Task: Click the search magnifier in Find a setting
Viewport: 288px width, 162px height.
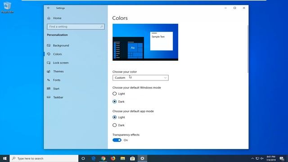Action: click(101, 27)
